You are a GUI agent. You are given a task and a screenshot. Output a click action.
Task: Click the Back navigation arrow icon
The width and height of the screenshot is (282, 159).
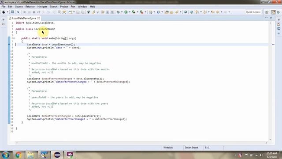(217, 12)
